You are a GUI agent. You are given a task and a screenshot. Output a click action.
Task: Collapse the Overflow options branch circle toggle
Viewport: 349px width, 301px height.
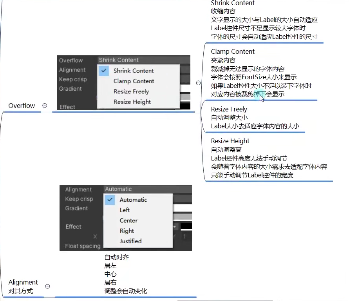click(x=199, y=83)
